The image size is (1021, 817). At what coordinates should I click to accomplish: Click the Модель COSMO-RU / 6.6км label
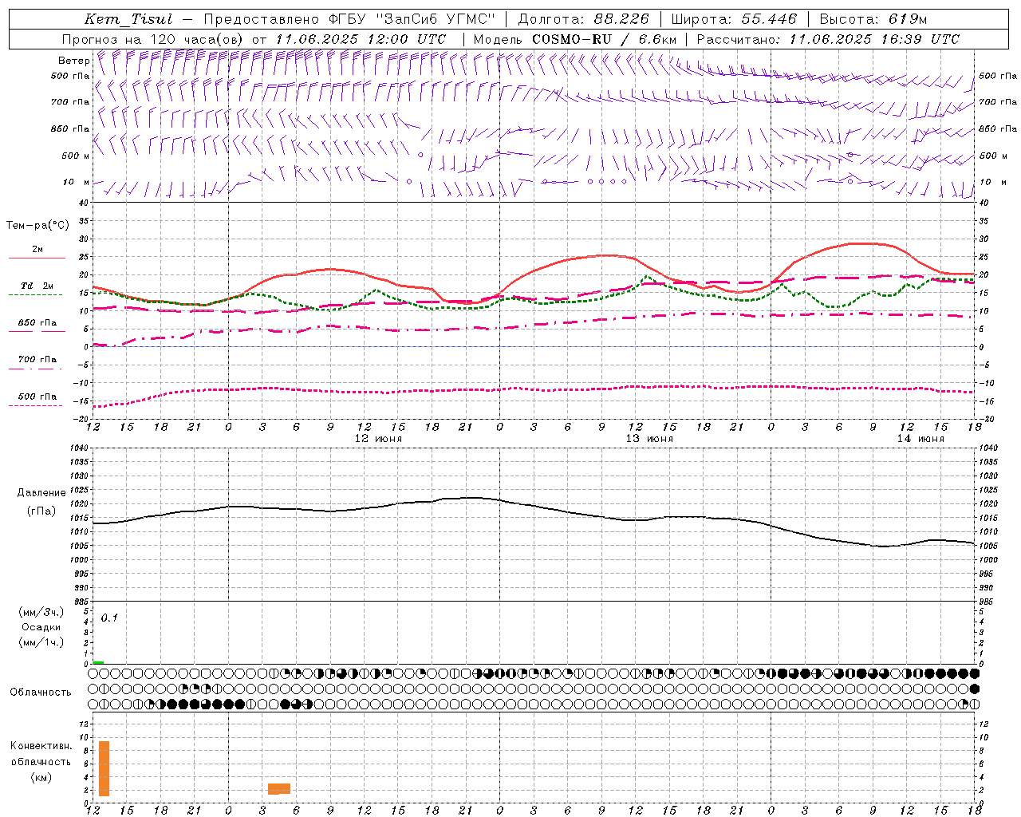click(x=575, y=39)
